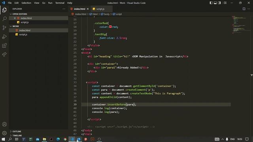This screenshot has height=142, width=253.
Task: Click the microphone icon in system tray
Action: pos(227,139)
